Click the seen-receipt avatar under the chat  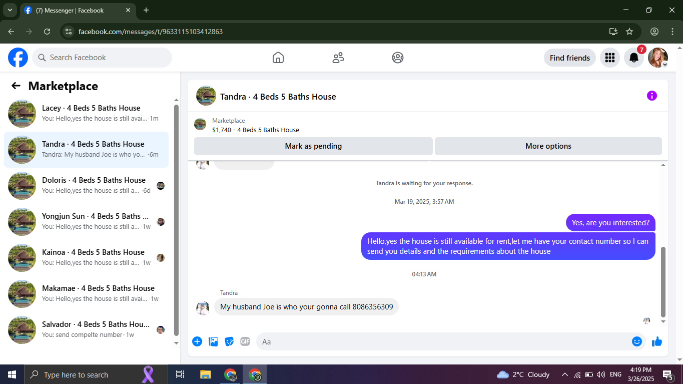tap(647, 321)
